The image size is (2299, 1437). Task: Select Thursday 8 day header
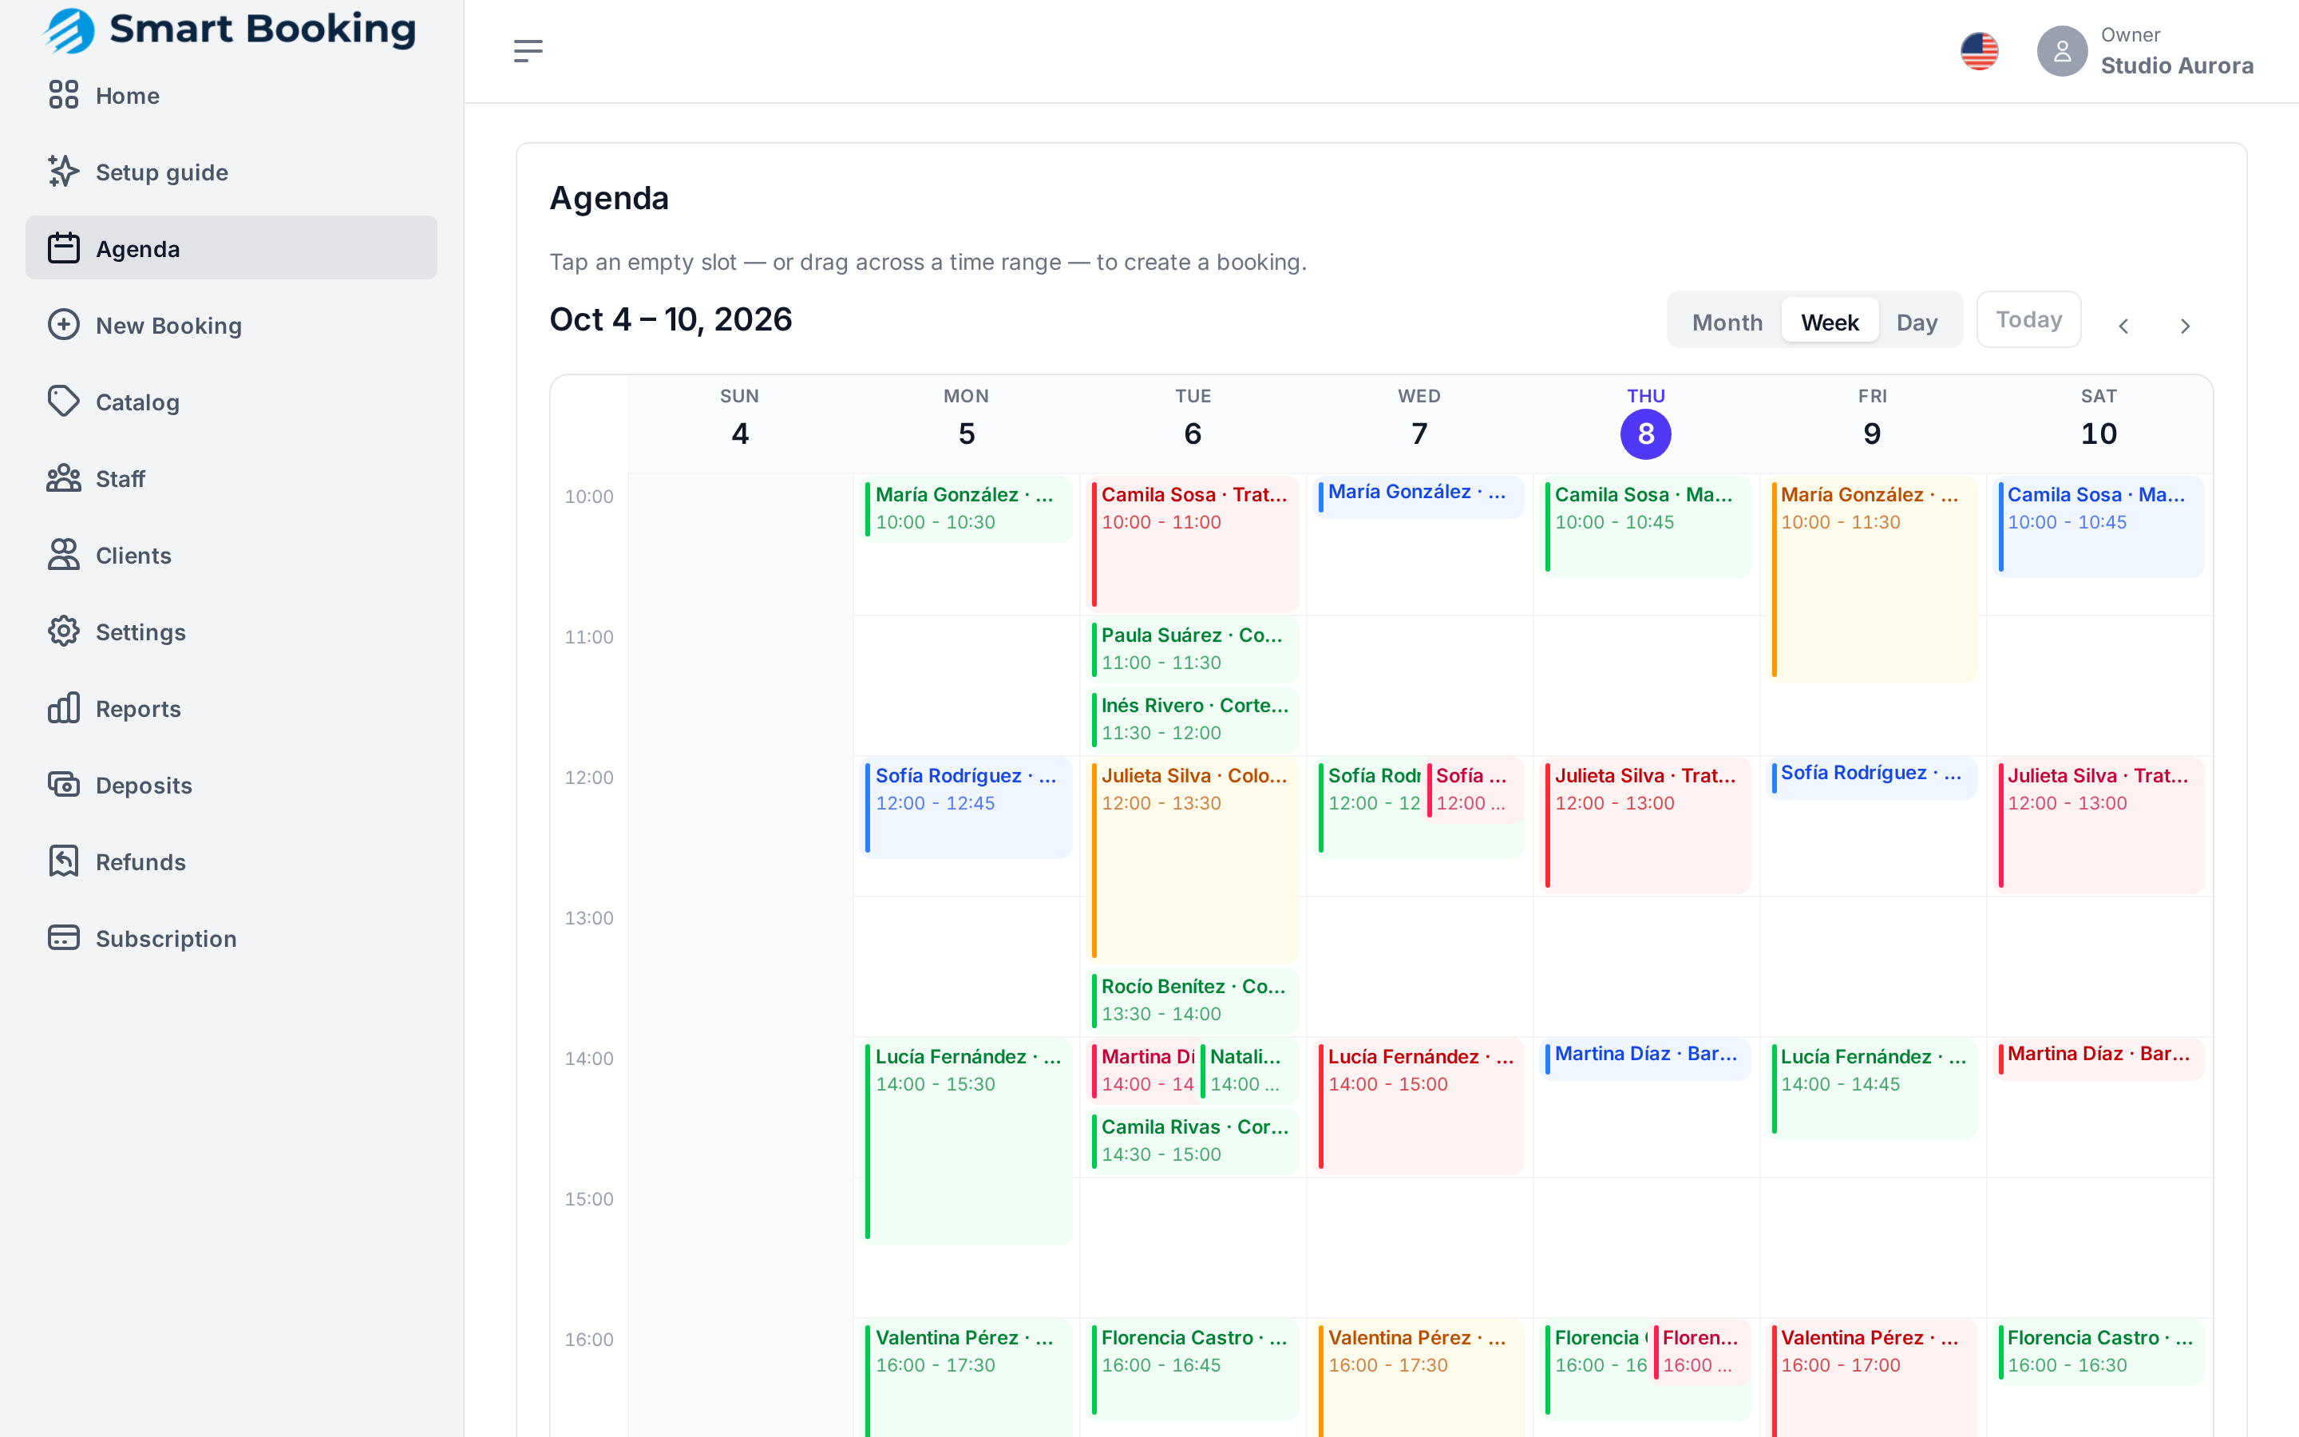tap(1645, 423)
